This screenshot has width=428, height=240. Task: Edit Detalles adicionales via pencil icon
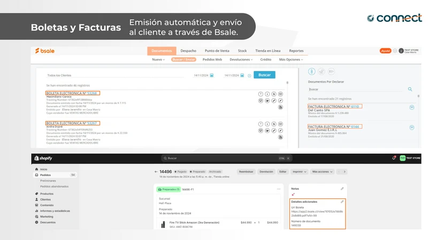tap(342, 202)
